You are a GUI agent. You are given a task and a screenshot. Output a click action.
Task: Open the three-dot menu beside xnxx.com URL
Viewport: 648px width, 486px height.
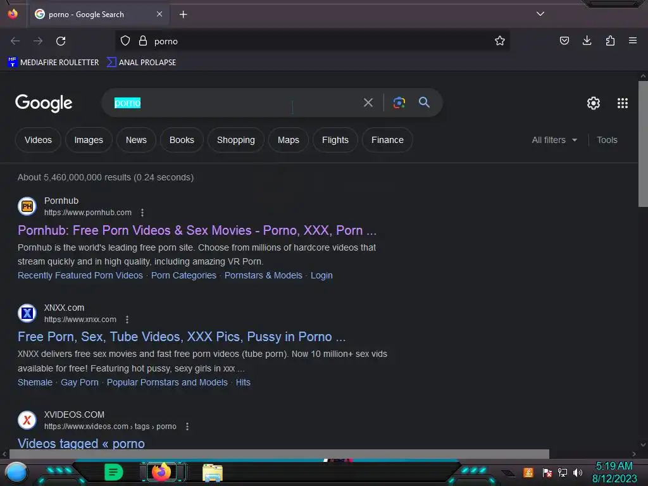[x=127, y=320]
